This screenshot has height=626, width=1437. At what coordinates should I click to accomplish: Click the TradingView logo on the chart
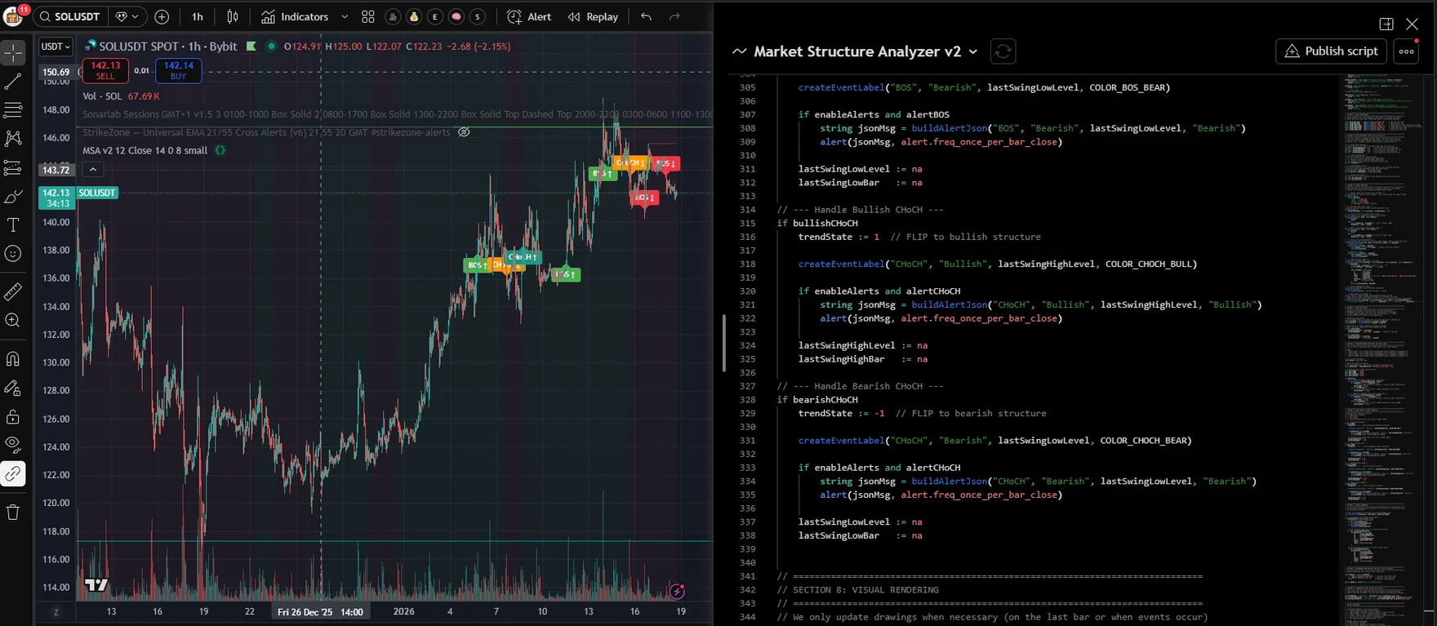coord(96,584)
